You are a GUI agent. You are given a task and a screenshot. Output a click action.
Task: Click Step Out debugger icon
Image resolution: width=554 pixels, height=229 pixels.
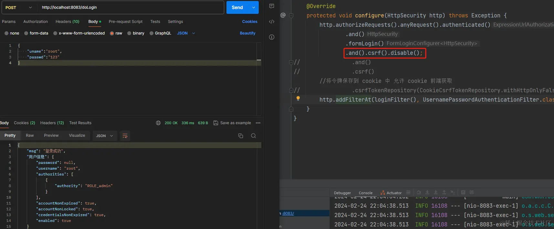[x=444, y=193]
